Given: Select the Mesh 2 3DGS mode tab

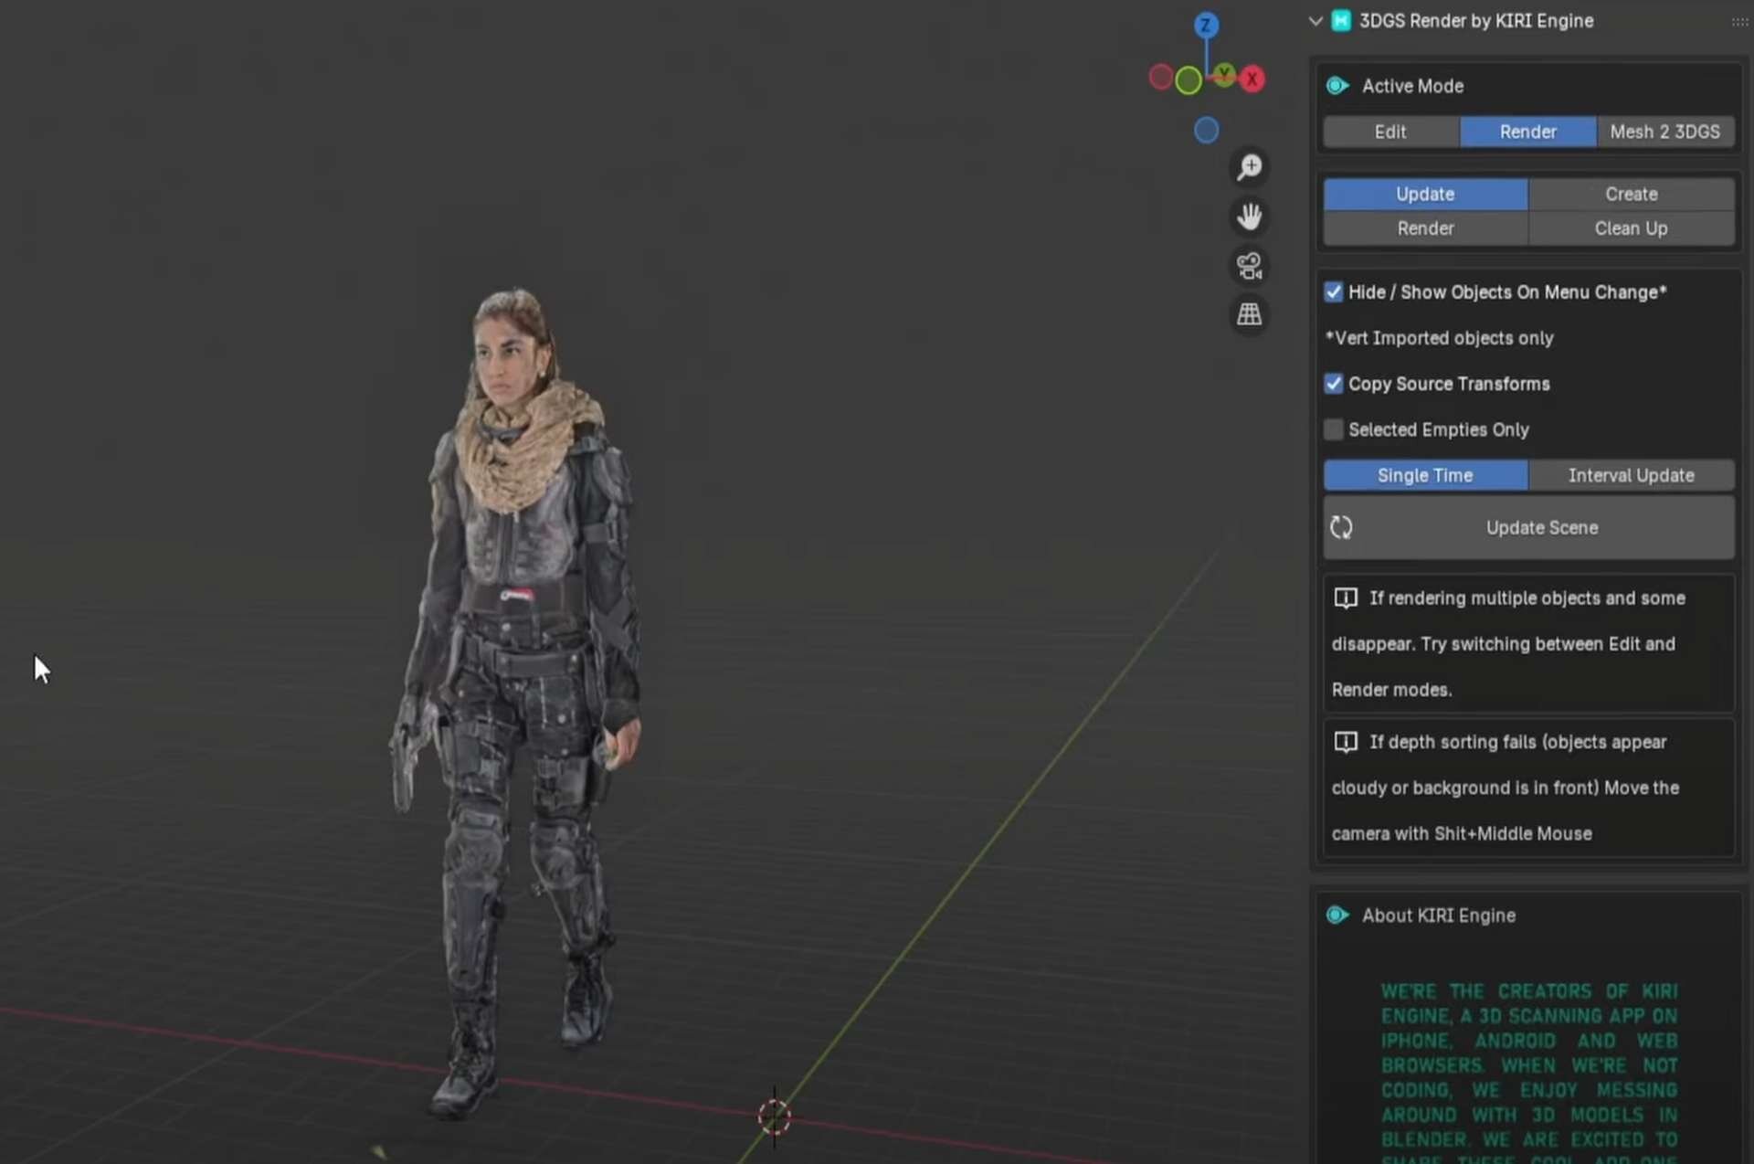Looking at the screenshot, I should point(1664,132).
